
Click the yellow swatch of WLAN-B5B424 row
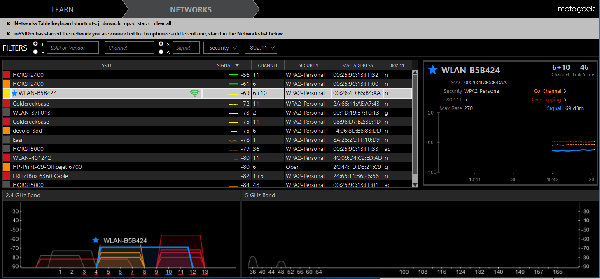pyautogui.click(x=7, y=93)
